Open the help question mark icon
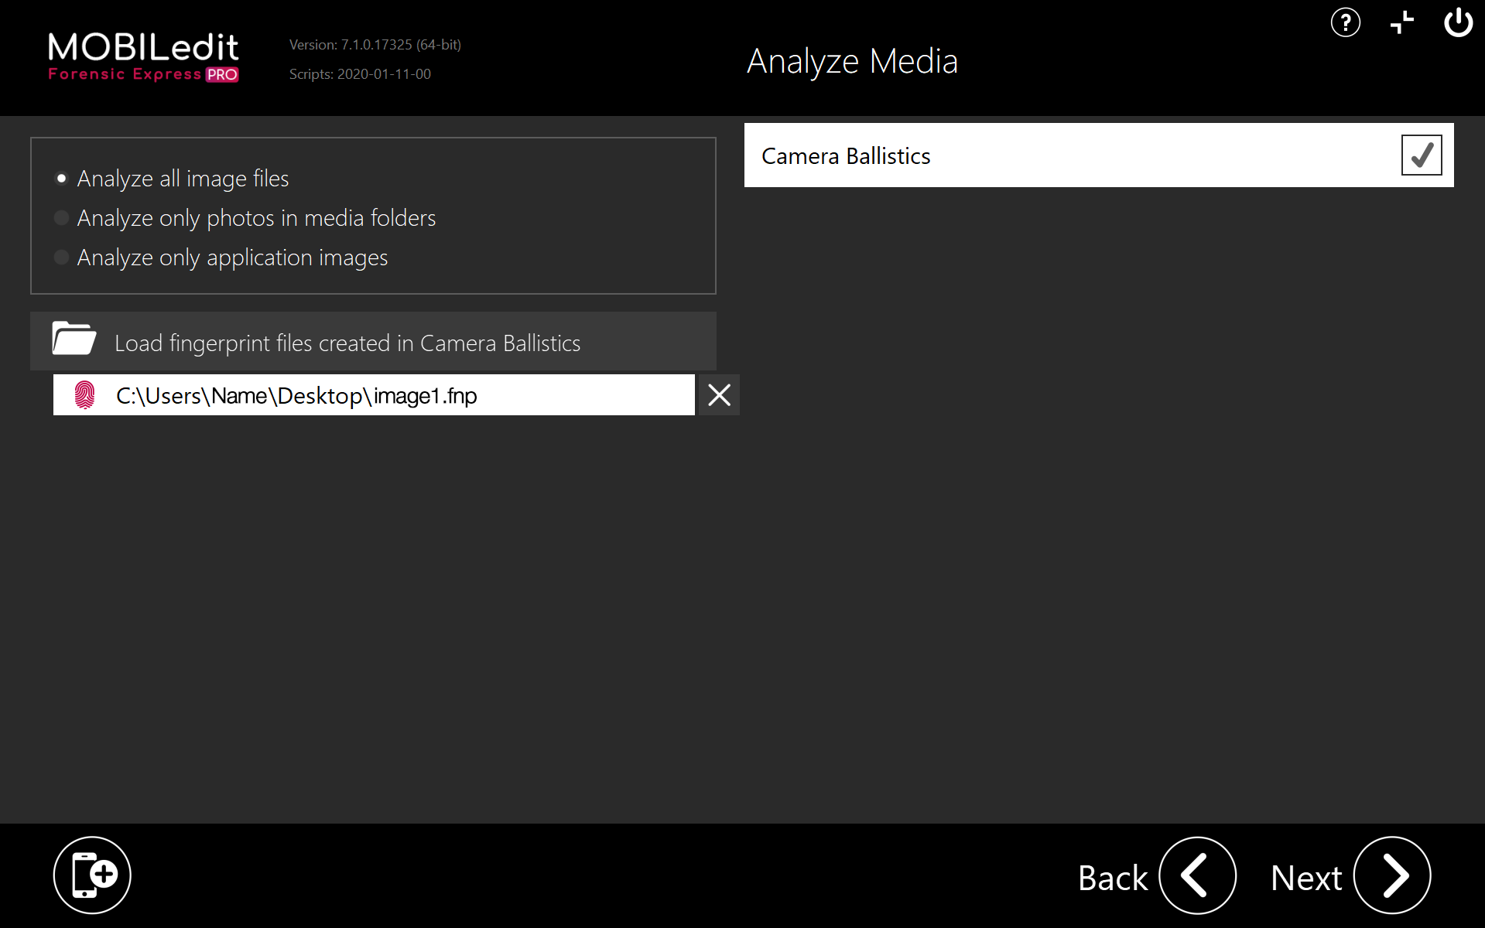The image size is (1485, 928). coord(1345,22)
